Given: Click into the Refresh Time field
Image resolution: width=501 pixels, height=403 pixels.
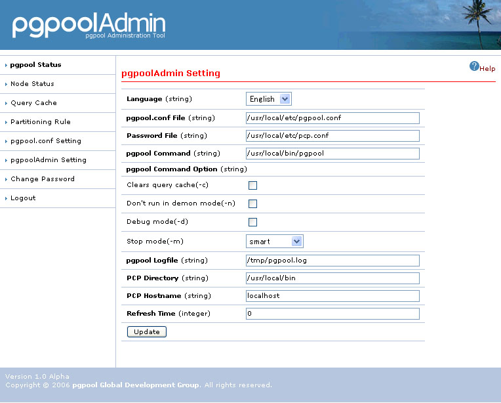Looking at the screenshot, I should (x=332, y=314).
